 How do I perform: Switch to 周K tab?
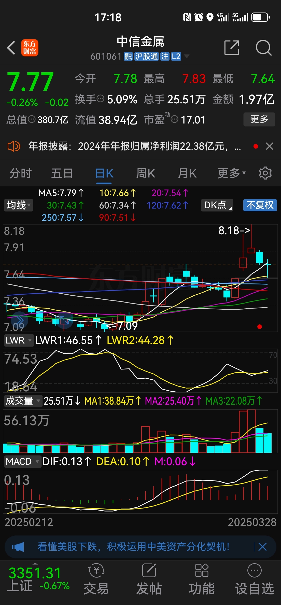pos(146,173)
